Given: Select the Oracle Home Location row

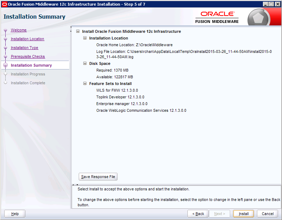Looking at the screenshot, I should point(134,45).
